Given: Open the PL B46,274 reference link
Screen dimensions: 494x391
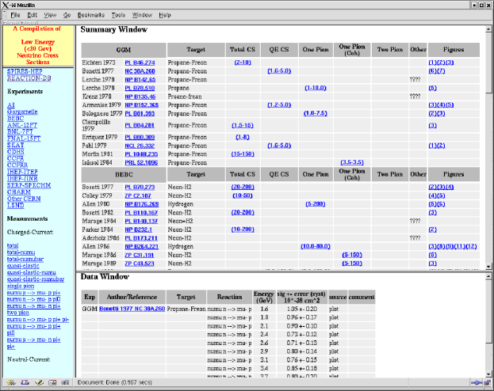Looking at the screenshot, I should coord(140,63).
